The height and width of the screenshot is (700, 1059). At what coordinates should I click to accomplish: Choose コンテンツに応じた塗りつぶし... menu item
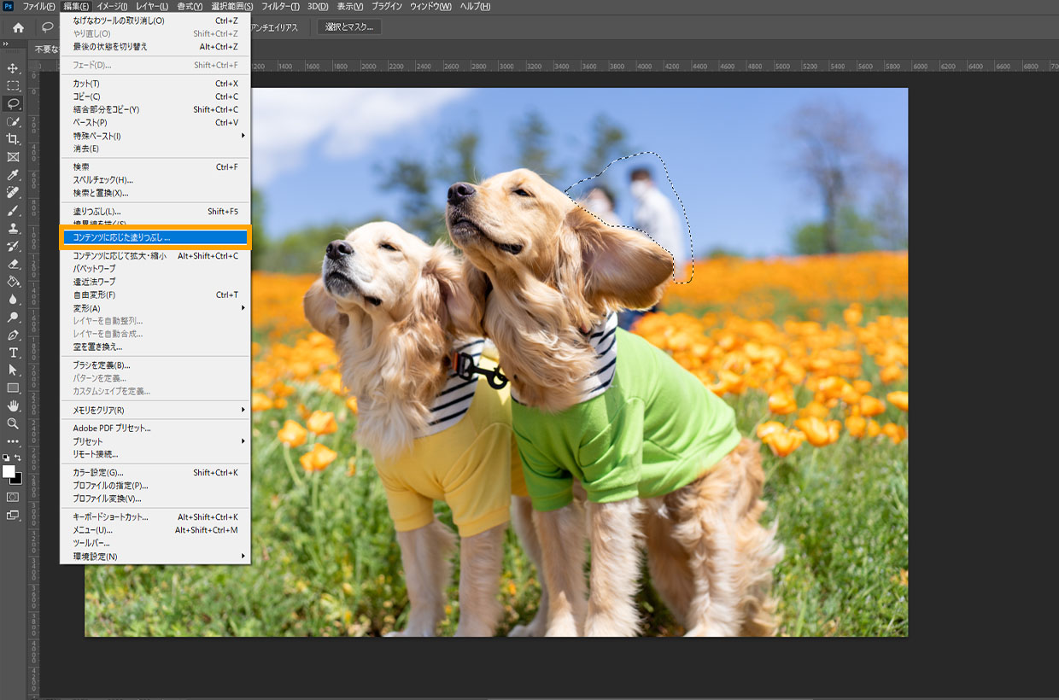(154, 237)
